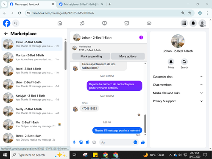This screenshot has height=159, width=212.
Task: Open the tab search dropdown arrow in Chrome
Action: 4,4
